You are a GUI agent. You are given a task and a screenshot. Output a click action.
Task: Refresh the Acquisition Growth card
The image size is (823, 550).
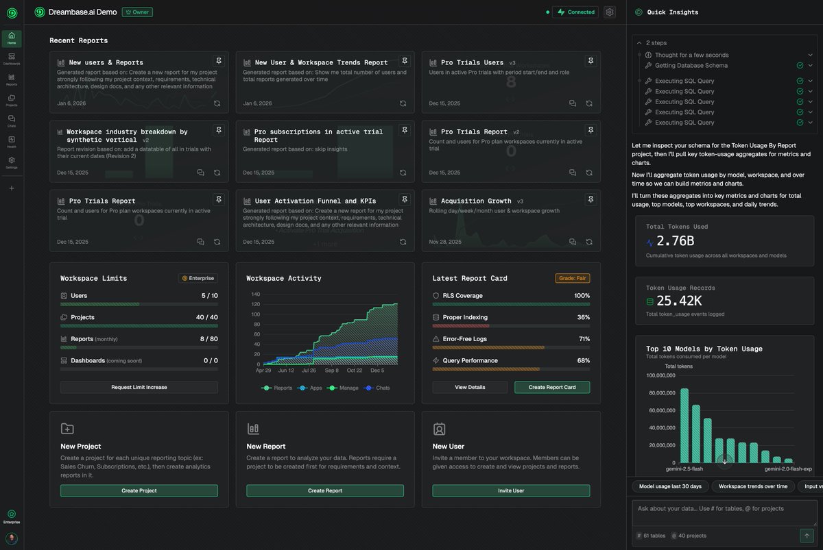[x=589, y=242]
